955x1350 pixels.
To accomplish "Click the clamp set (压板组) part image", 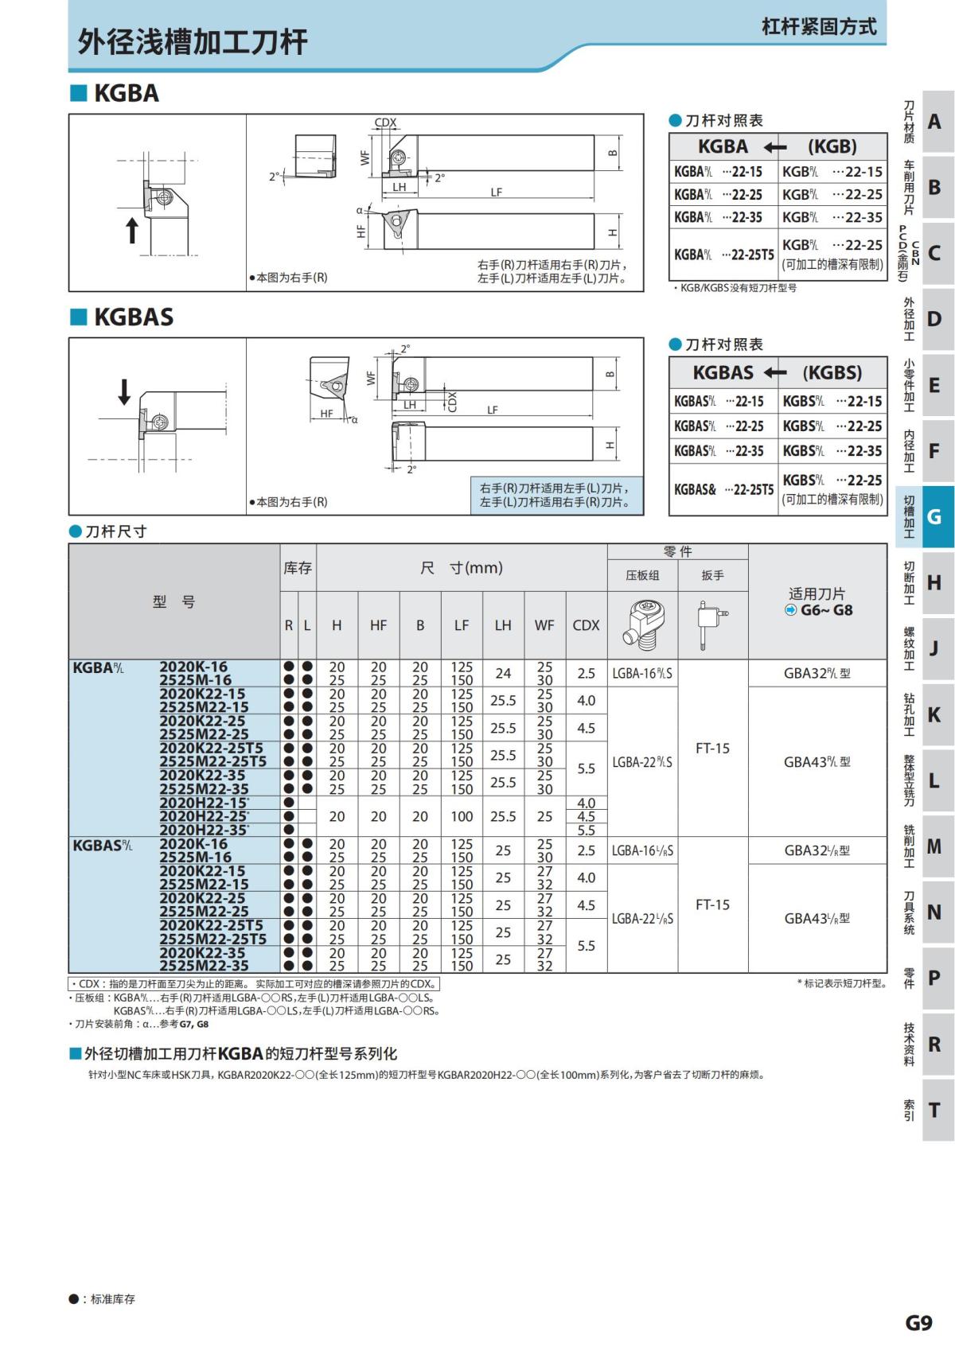I will [x=642, y=625].
